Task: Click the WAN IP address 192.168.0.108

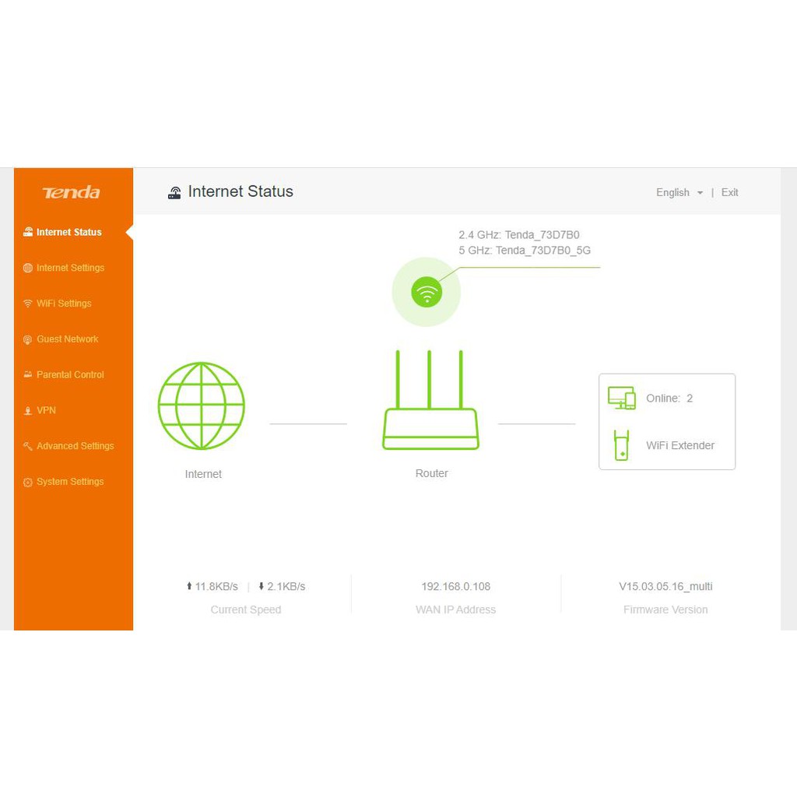Action: click(455, 587)
